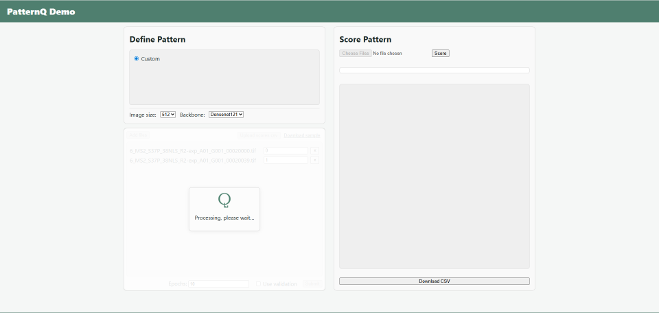This screenshot has height=313, width=659.
Task: Click the Add files button
Action: tap(139, 135)
